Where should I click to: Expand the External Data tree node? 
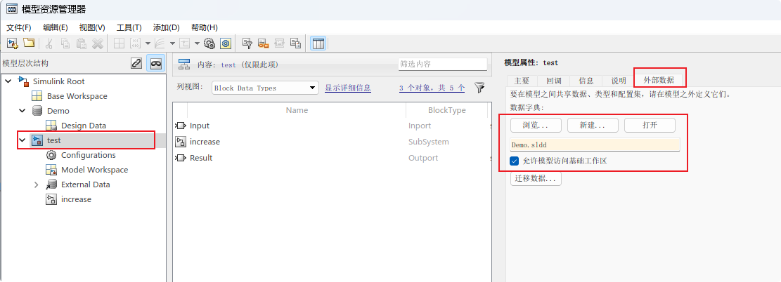[x=37, y=184]
